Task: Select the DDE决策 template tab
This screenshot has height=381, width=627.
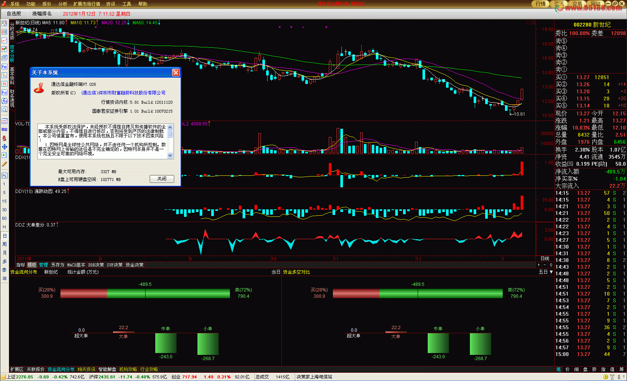Action: (x=96, y=265)
